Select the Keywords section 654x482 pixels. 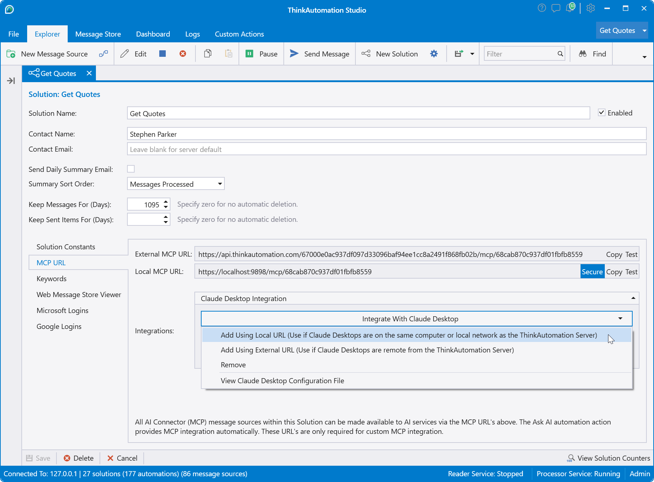(x=51, y=279)
